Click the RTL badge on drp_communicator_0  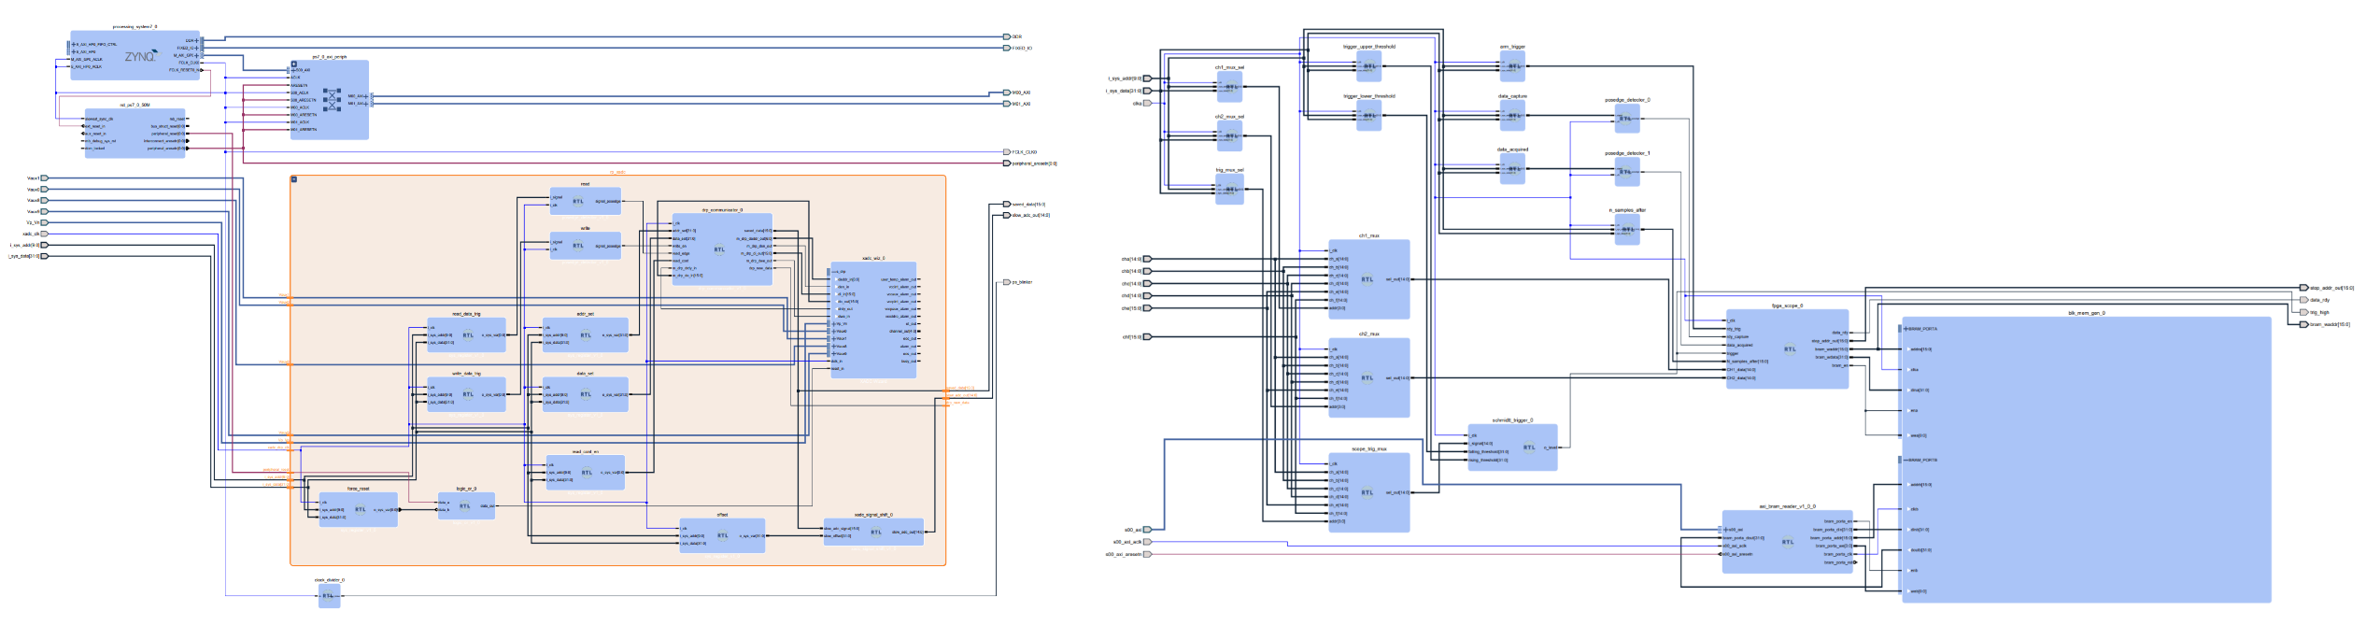pos(719,249)
